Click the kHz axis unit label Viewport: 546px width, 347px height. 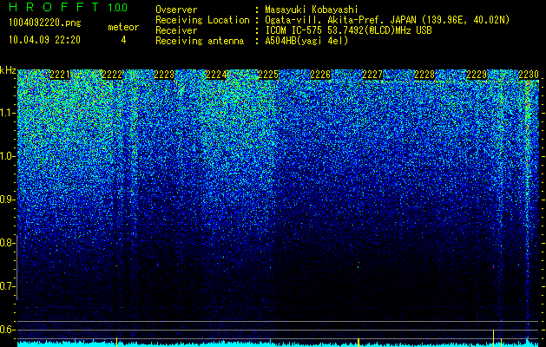(8, 70)
